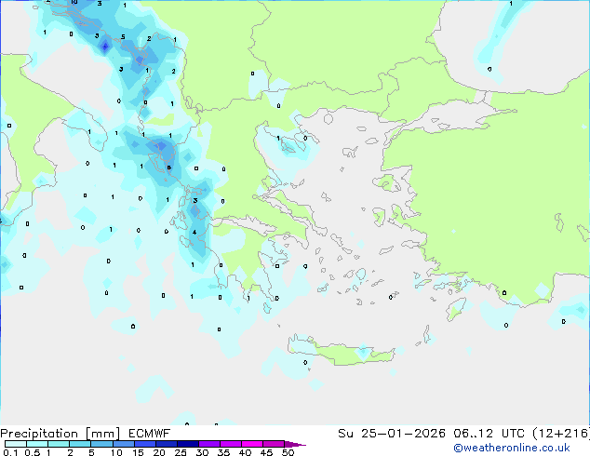Viewport: 590px width, 456px height.
Task: Click the legend label '0.1'
Action: point(10,452)
